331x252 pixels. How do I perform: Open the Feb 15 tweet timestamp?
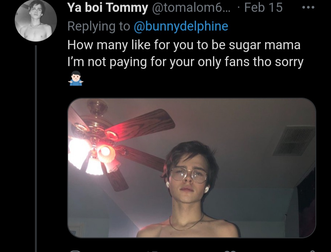coord(263,8)
